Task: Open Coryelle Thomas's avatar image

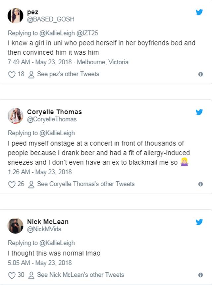Action: point(15,116)
